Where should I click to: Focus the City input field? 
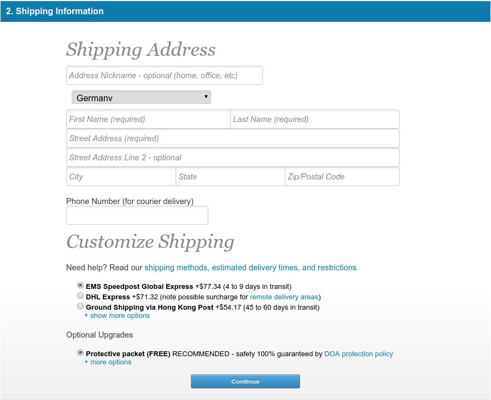(121, 177)
